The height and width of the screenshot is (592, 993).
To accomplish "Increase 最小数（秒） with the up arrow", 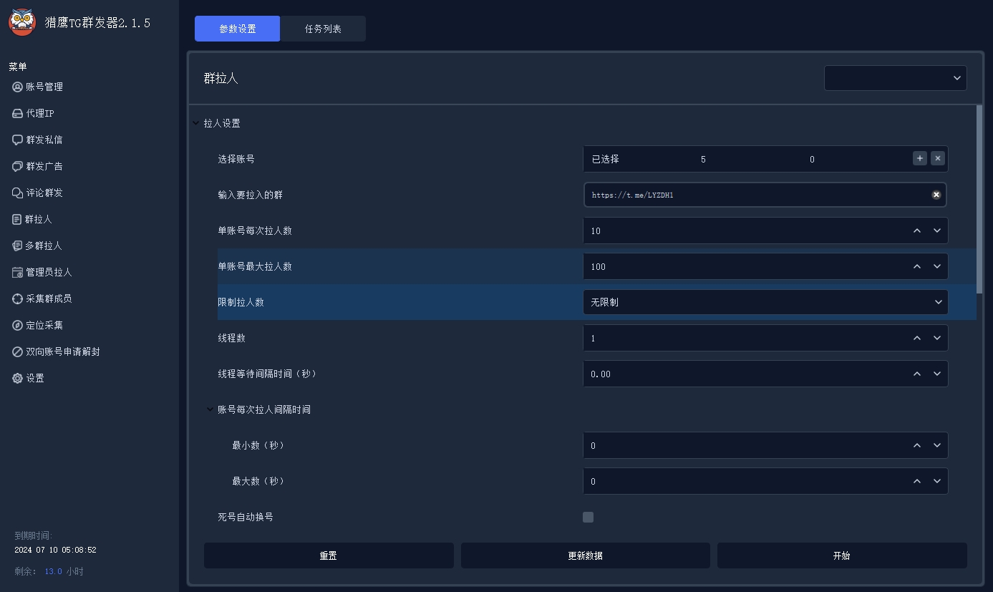I will click(917, 445).
